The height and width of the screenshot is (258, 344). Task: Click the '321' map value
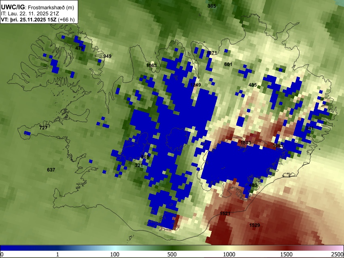click(x=139, y=165)
